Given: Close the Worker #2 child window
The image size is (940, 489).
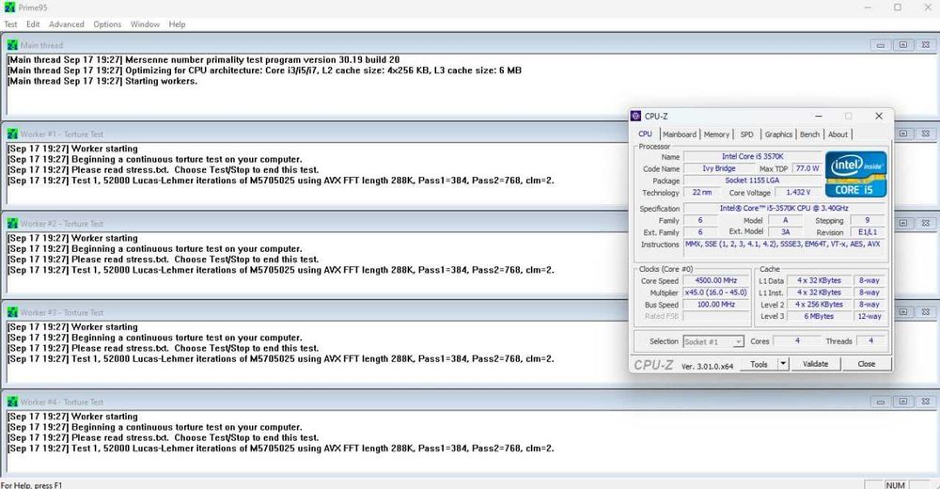Looking at the screenshot, I should [x=926, y=223].
